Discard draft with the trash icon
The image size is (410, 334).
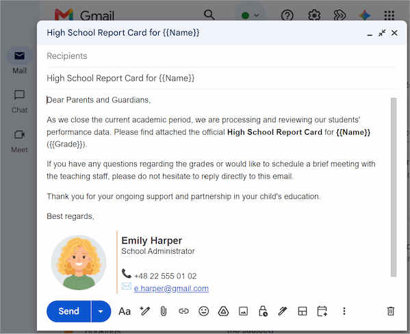391,311
